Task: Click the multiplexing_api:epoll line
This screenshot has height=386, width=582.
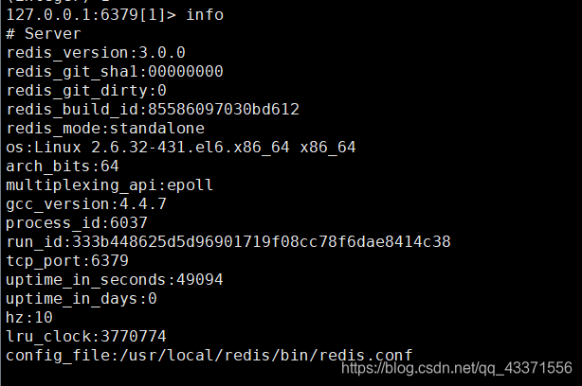Action: pos(110,185)
